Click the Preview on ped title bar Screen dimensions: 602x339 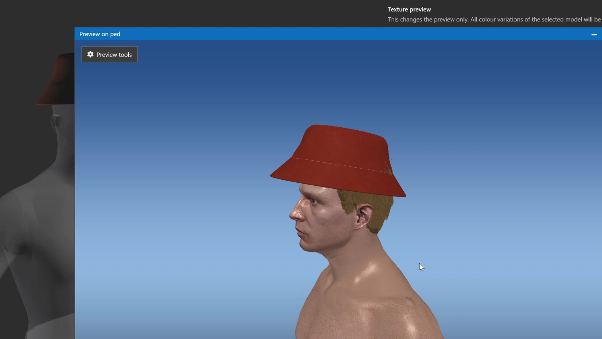pos(338,34)
